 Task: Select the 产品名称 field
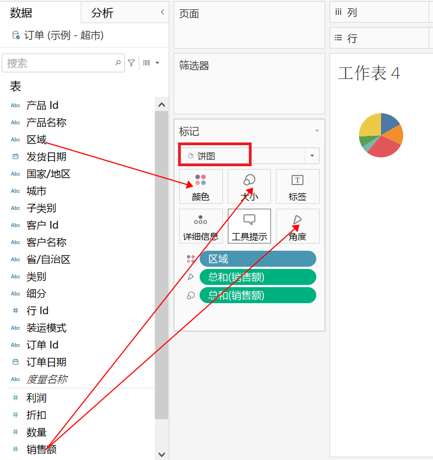46,123
